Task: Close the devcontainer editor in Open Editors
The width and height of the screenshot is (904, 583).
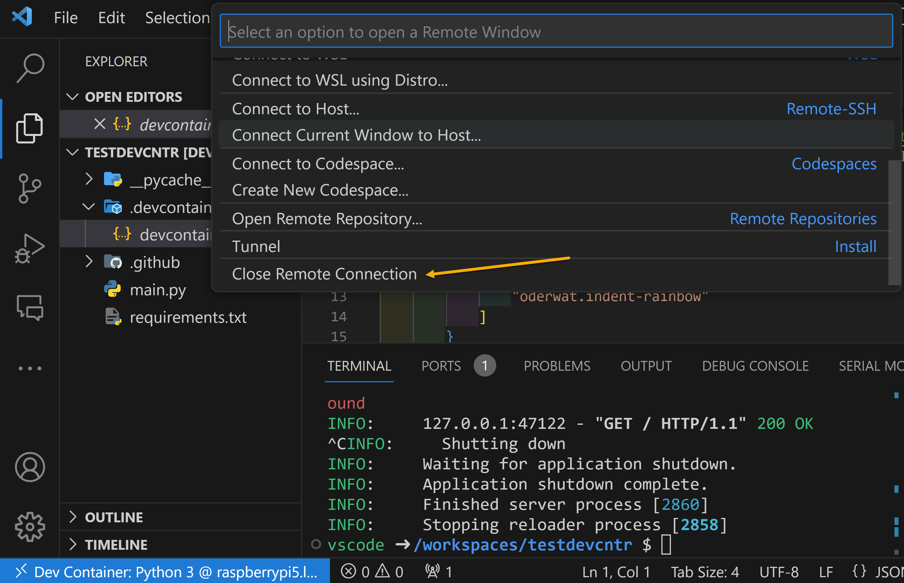Action: pos(99,124)
